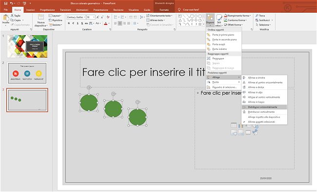Open the Sezione dropdown

click(56, 25)
